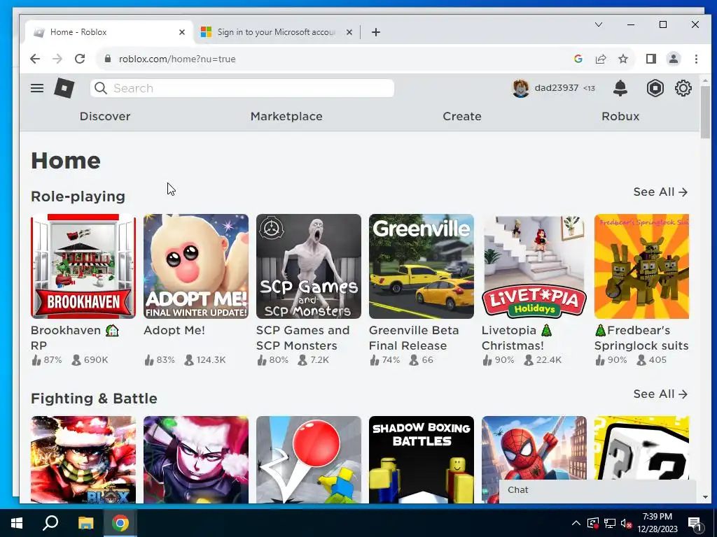
Task: Click the scrollbar down arrow
Action: pyautogui.click(x=705, y=497)
